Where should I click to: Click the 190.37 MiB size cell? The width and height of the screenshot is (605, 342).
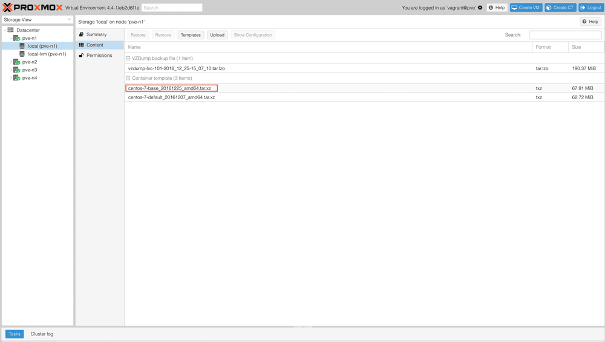coord(584,68)
